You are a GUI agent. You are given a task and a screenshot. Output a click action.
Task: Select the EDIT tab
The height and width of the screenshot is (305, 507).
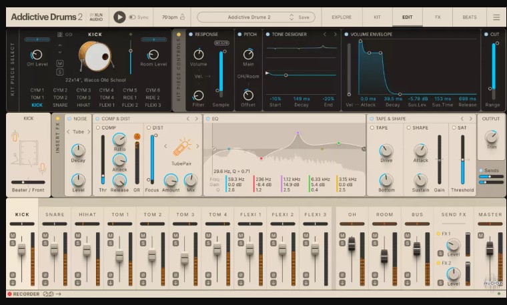coord(408,17)
